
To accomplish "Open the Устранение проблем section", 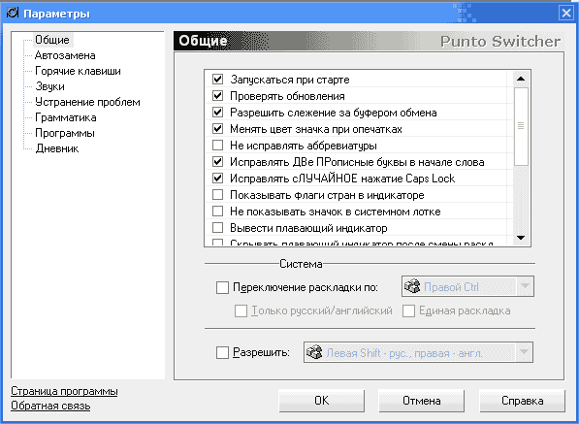I will 87,102.
